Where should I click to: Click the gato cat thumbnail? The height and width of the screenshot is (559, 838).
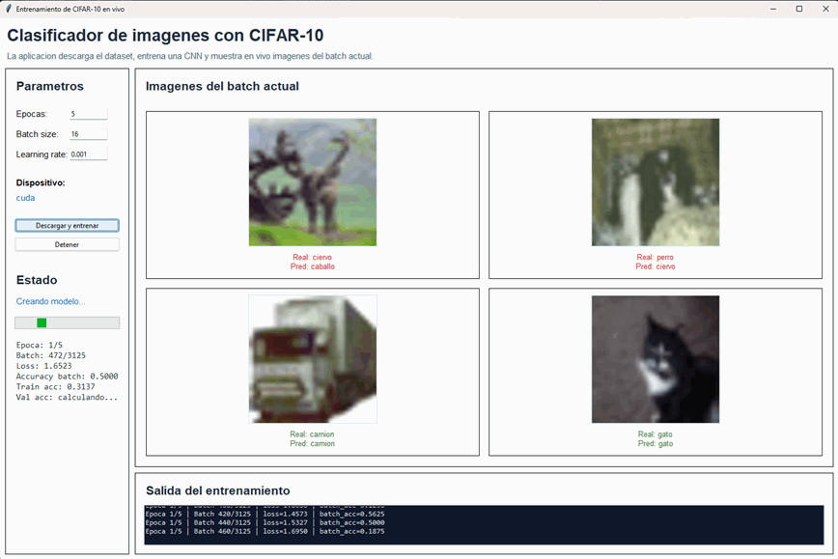[655, 359]
